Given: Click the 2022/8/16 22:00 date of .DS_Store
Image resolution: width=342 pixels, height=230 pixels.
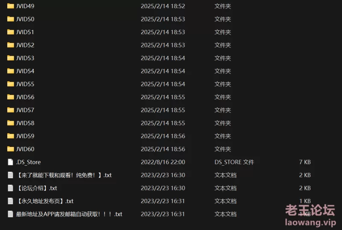Looking at the screenshot, I should (163, 162).
